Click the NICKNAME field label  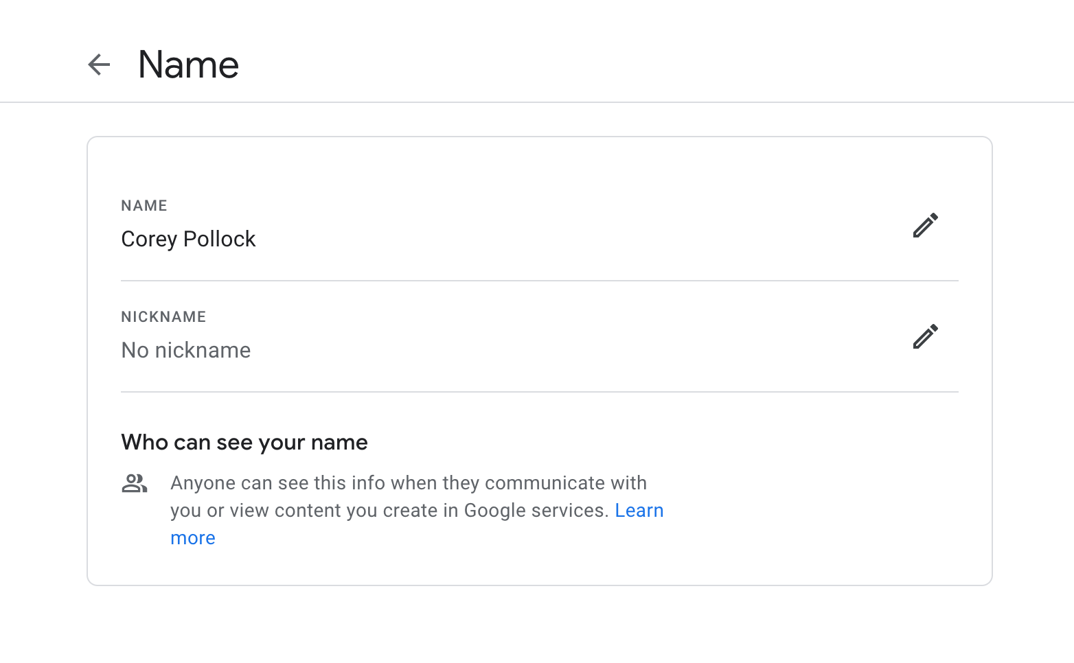(x=163, y=317)
